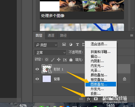Select 斜面和浮雕 layer style
The width and height of the screenshot is (135, 107).
101,52
